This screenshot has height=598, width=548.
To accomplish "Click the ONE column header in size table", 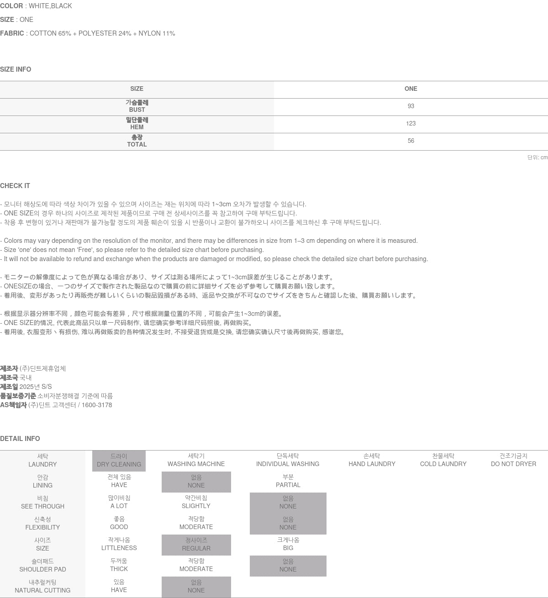I will point(411,89).
